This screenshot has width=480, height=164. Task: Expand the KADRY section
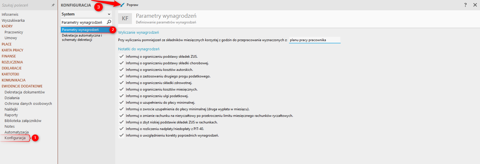click(x=7, y=26)
